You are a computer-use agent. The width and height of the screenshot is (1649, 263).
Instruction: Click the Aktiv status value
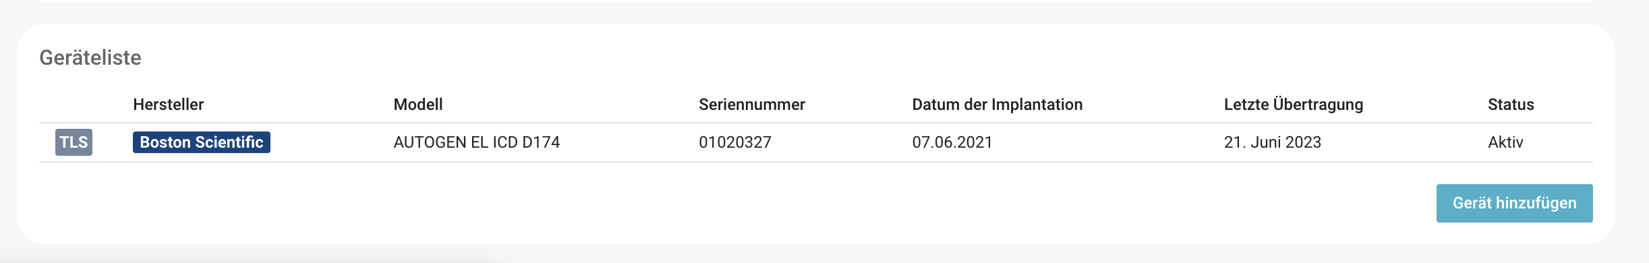[x=1505, y=142]
